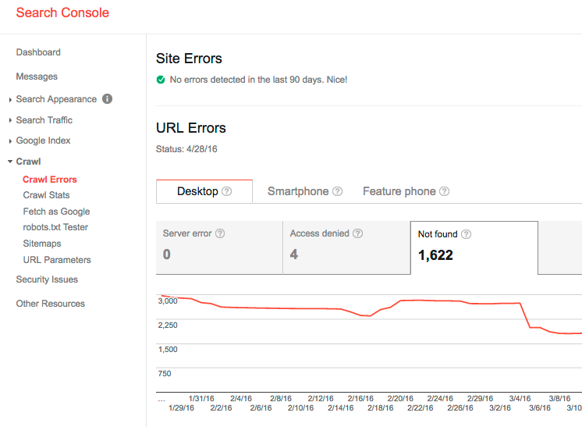Switch to the Smartphone tab
582x427 pixels.
tap(305, 191)
